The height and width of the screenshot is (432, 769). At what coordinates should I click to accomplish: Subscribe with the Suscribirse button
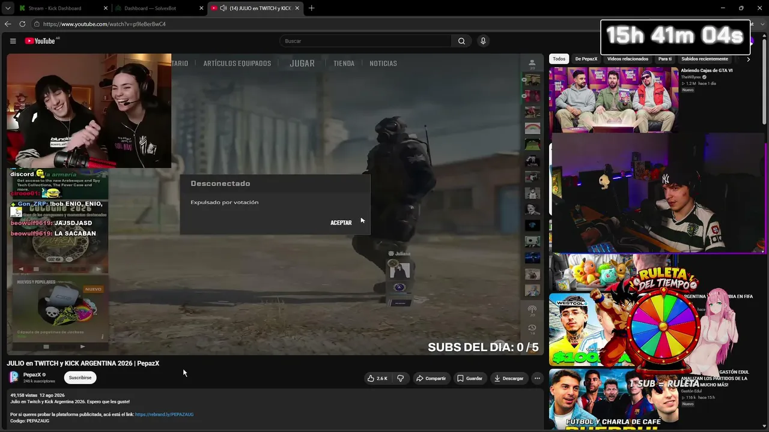[80, 378]
